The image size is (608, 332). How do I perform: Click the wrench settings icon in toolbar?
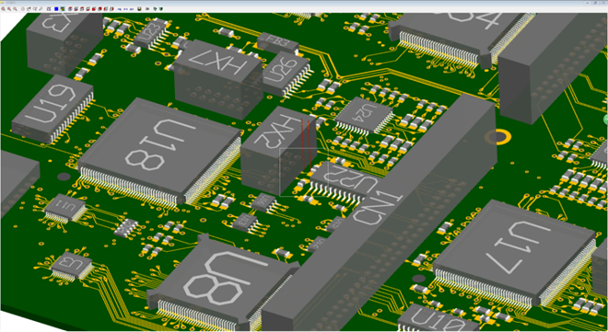tap(41, 8)
